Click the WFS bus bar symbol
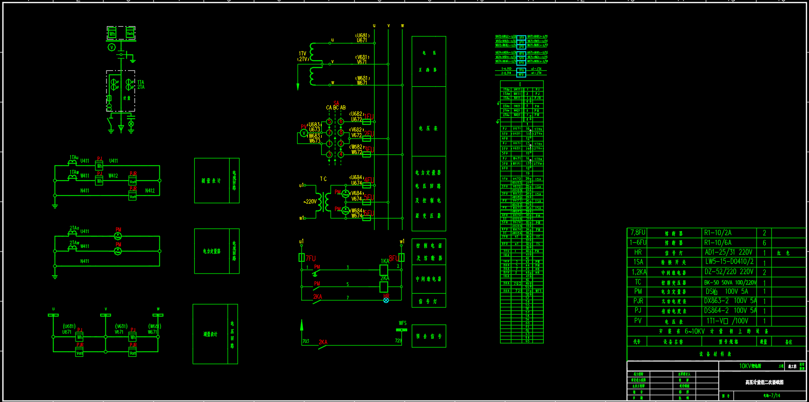 402,330
